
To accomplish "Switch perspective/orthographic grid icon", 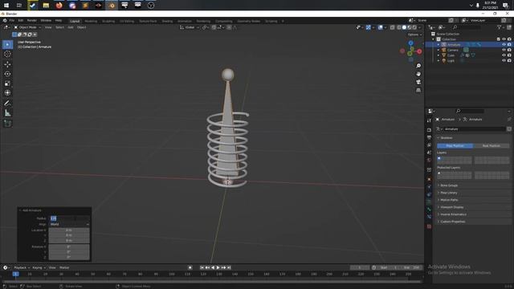I will coord(418,90).
